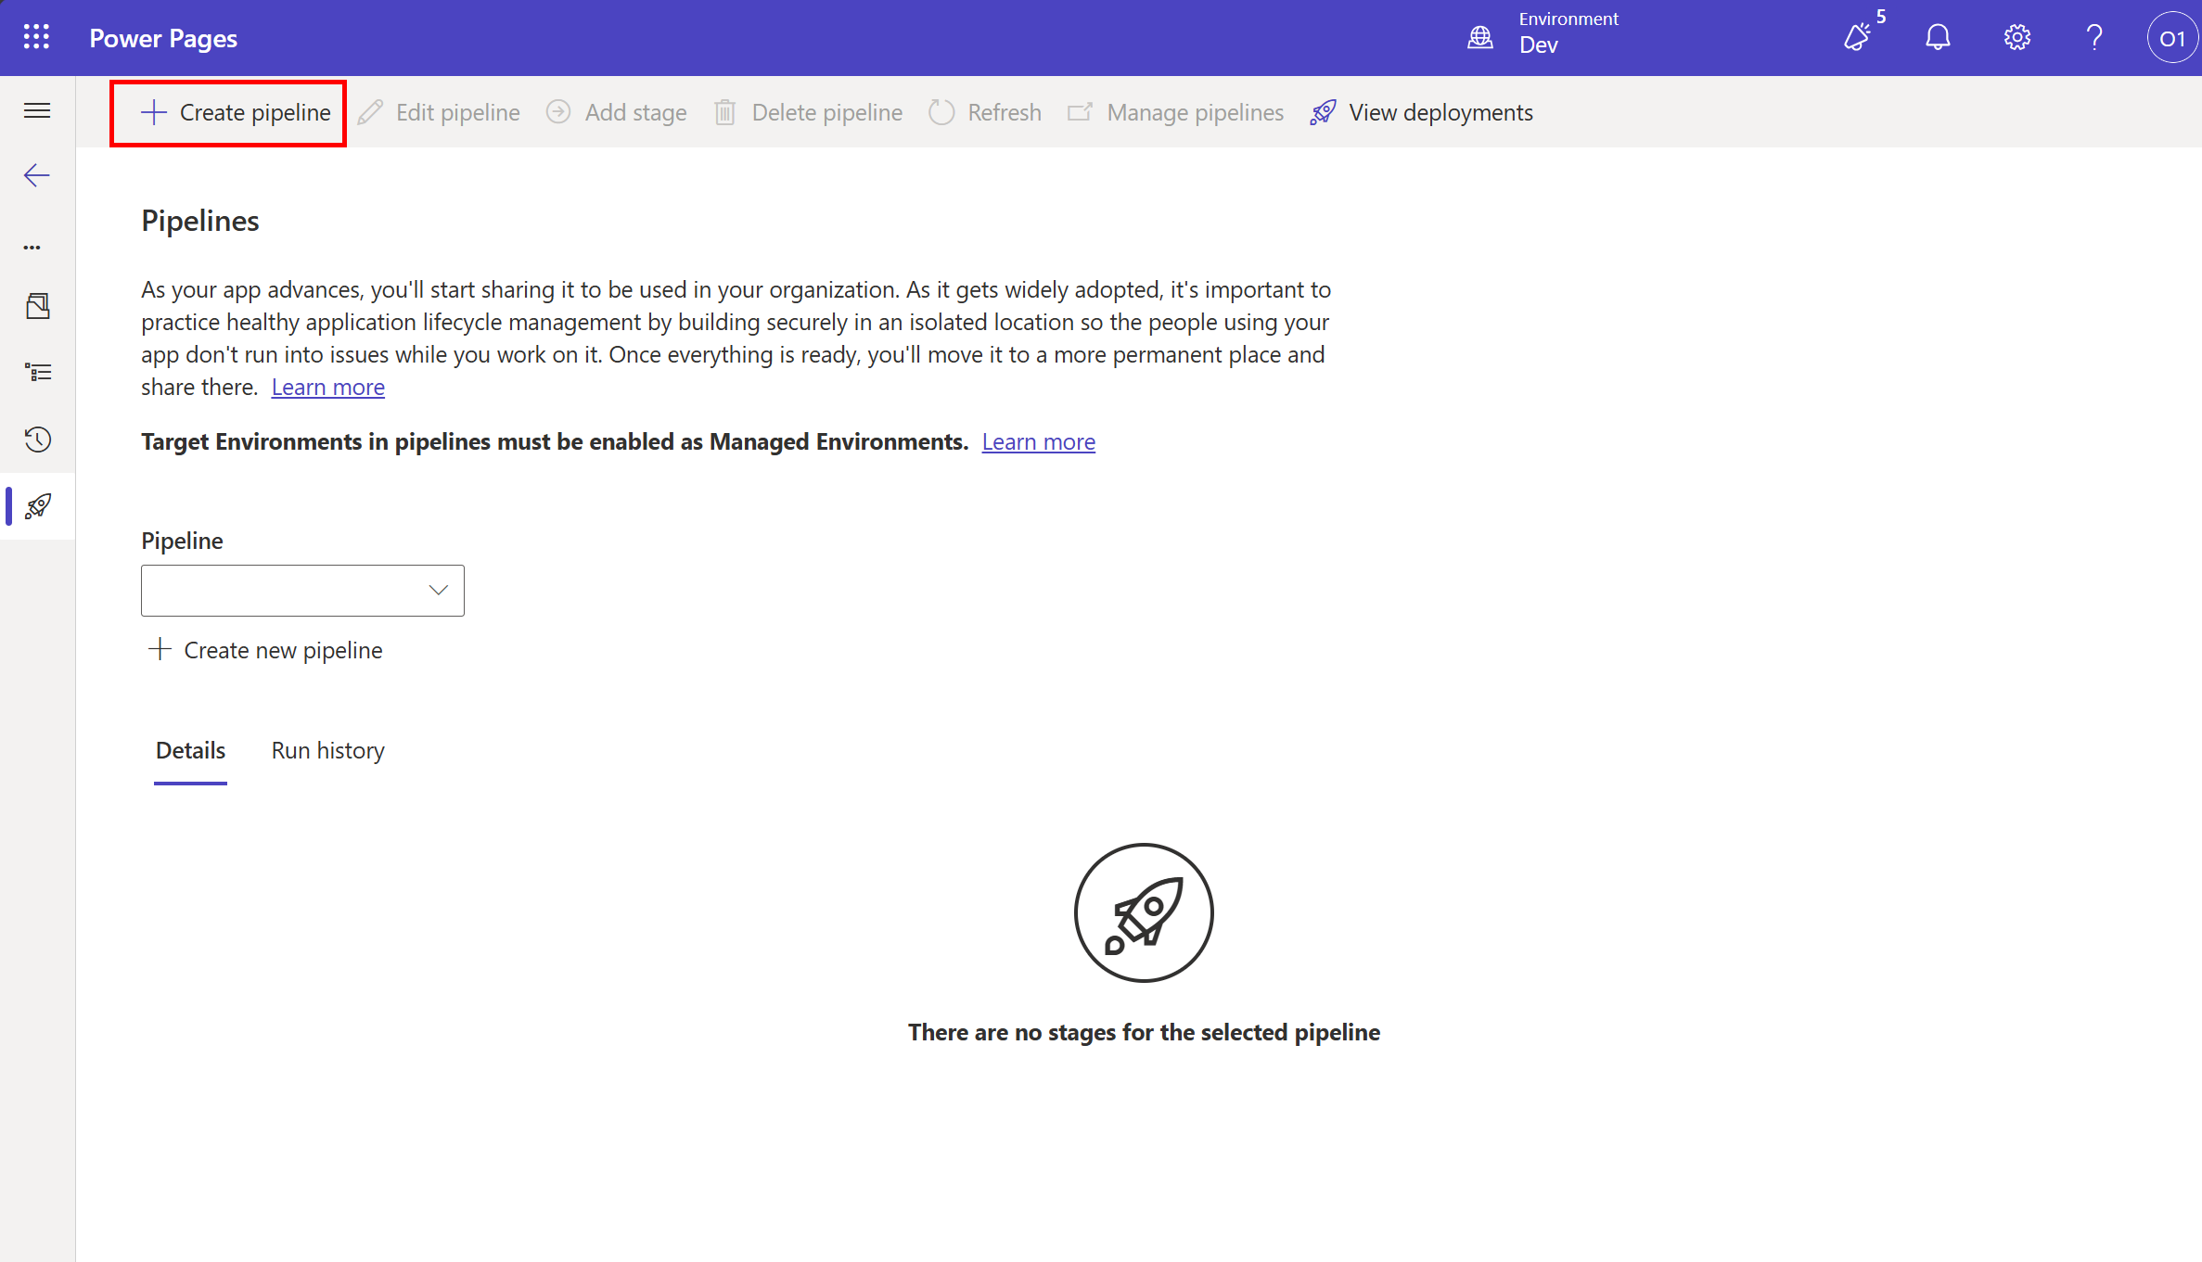Open the app launcher waffle icon
The width and height of the screenshot is (2202, 1262).
pos(36,37)
